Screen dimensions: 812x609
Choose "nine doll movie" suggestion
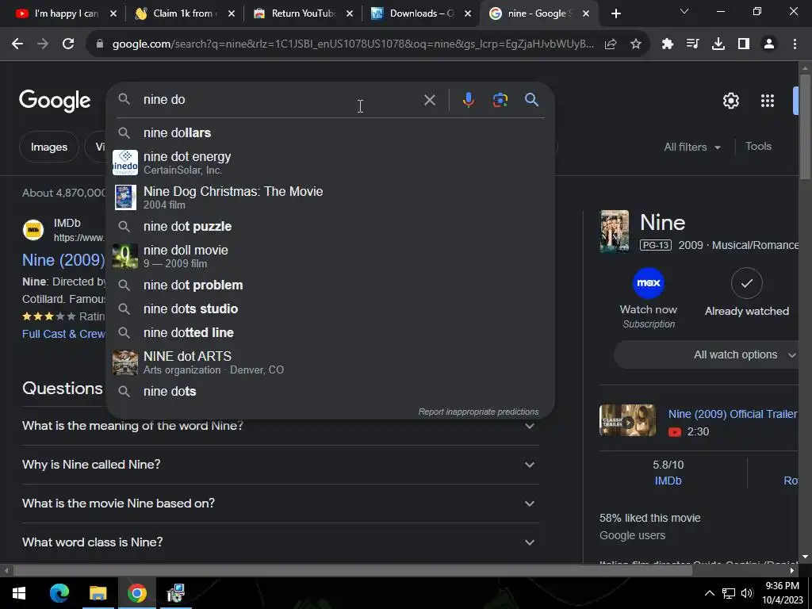point(330,256)
